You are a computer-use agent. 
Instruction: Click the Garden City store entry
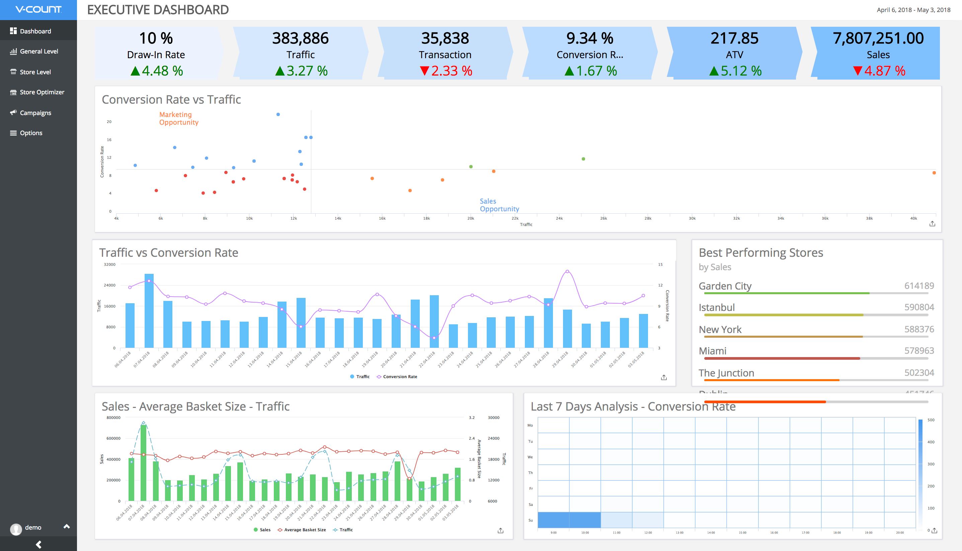pos(725,286)
